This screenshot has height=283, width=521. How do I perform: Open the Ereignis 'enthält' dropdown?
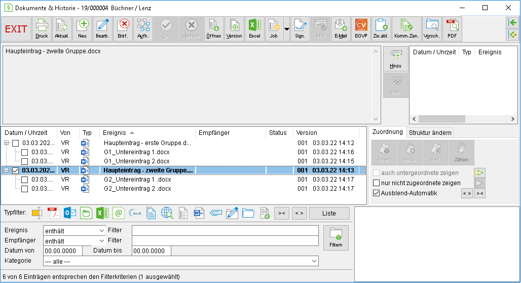click(x=75, y=230)
